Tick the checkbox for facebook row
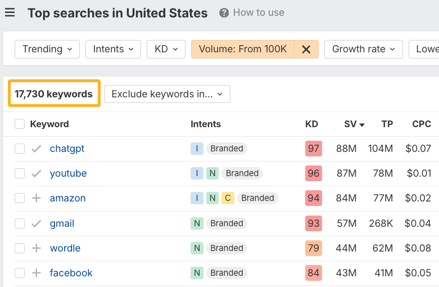 click(x=20, y=273)
